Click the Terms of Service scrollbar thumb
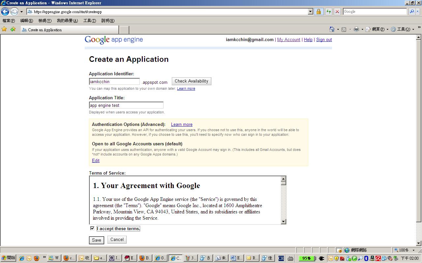 coord(284,183)
